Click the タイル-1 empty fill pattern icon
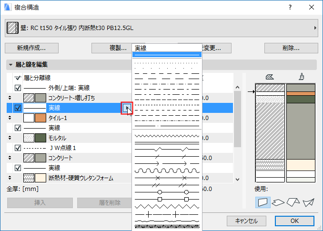 click(x=29, y=118)
